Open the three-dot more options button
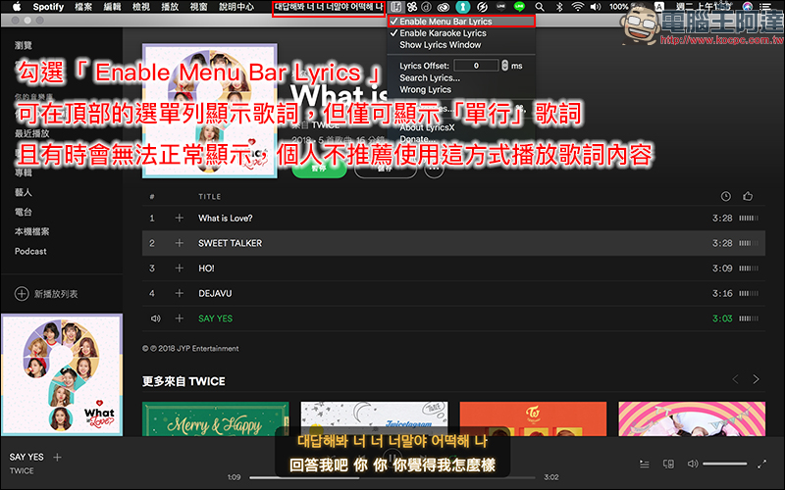The height and width of the screenshot is (490, 785). pyautogui.click(x=434, y=169)
